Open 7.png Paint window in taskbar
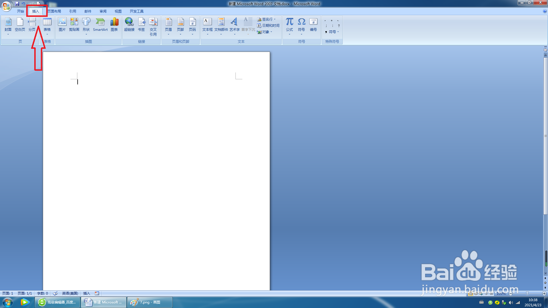The image size is (548, 308). pyautogui.click(x=150, y=302)
